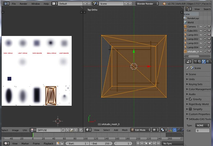The height and width of the screenshot is (146, 213).
Task: Open the Mesh menu in 3D view header
Action: (x=125, y=130)
